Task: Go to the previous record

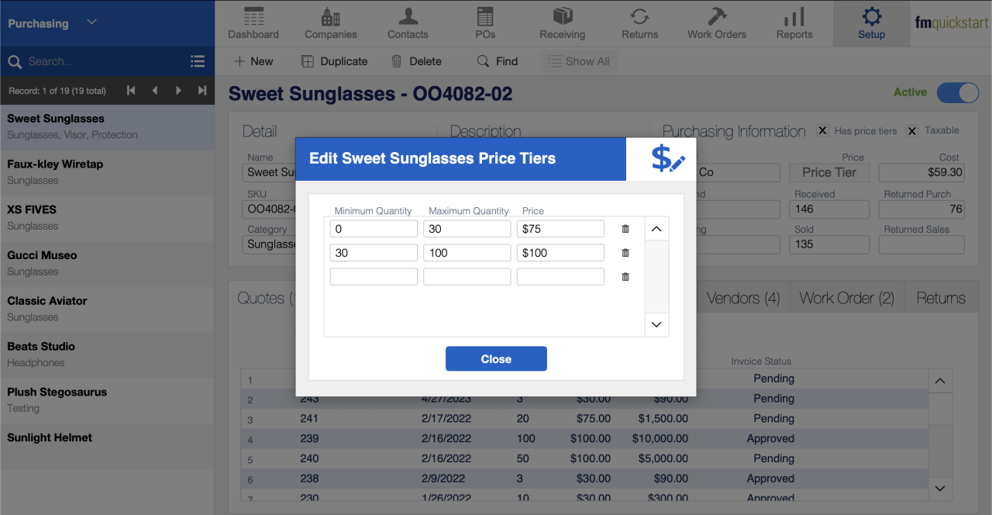Action: 155,91
